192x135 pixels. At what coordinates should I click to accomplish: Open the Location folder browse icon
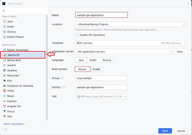click(185, 24)
